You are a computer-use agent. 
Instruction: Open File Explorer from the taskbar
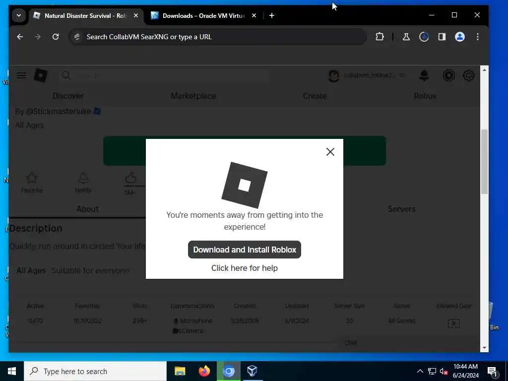[x=180, y=371]
